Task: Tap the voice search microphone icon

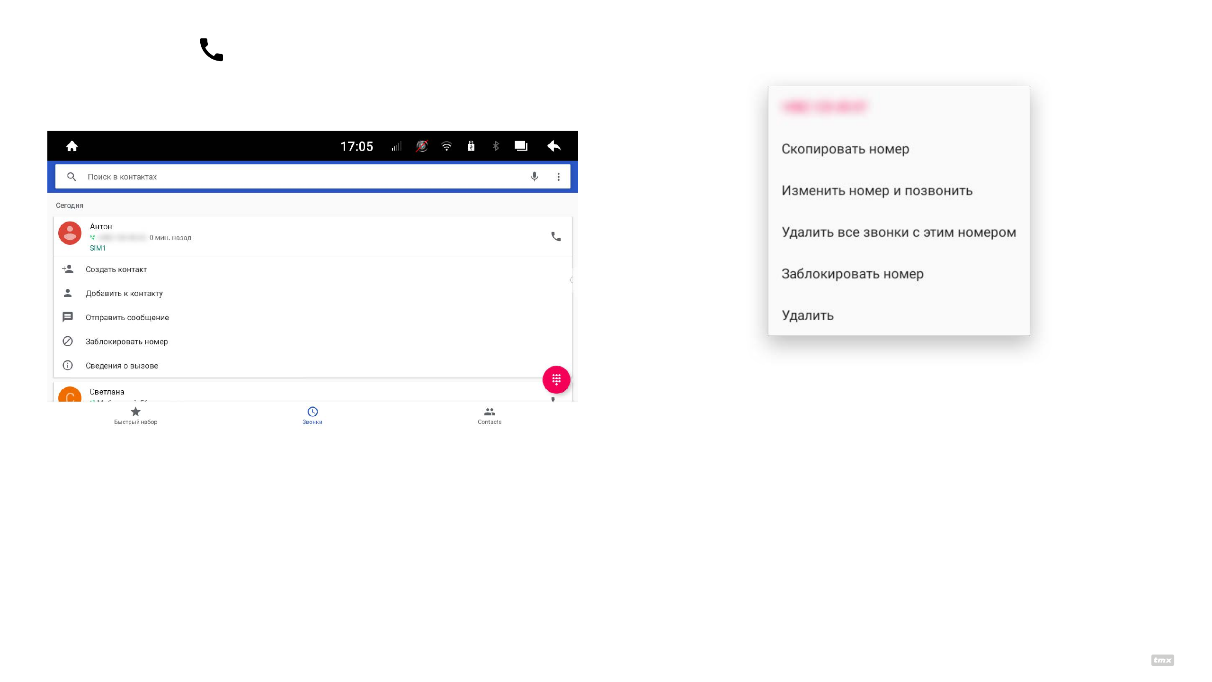Action: (534, 177)
